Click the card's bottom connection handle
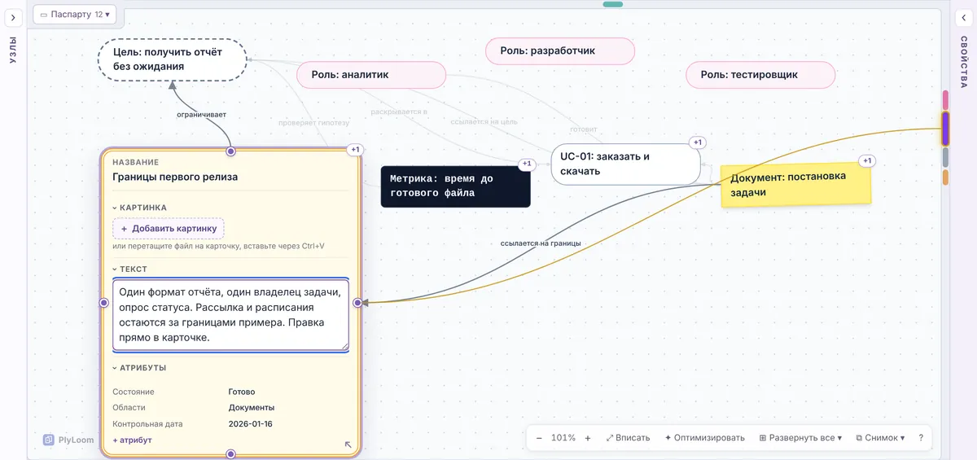977x460 pixels. tap(230, 453)
